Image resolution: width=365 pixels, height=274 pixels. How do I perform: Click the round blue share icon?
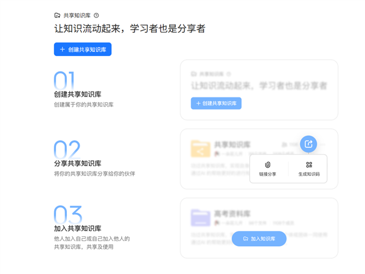[308, 144]
